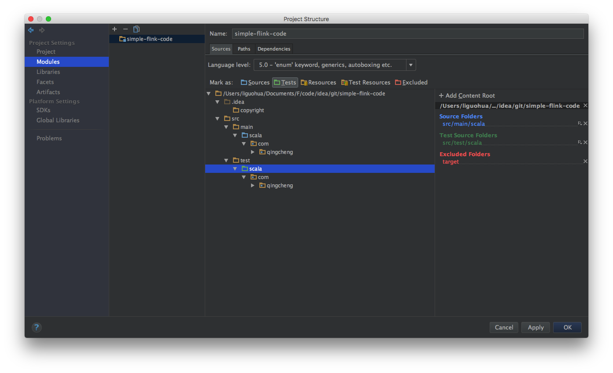Switch to the Dependencies tab
The image size is (613, 373).
(x=274, y=49)
